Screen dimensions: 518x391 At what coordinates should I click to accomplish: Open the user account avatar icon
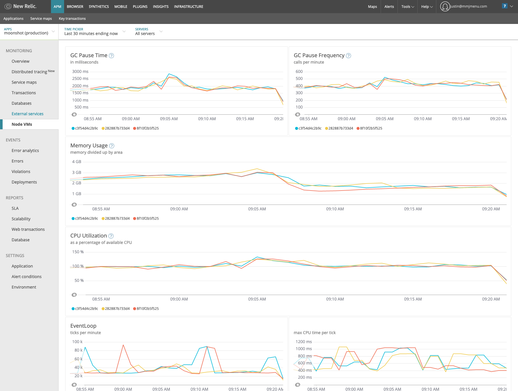click(445, 6)
